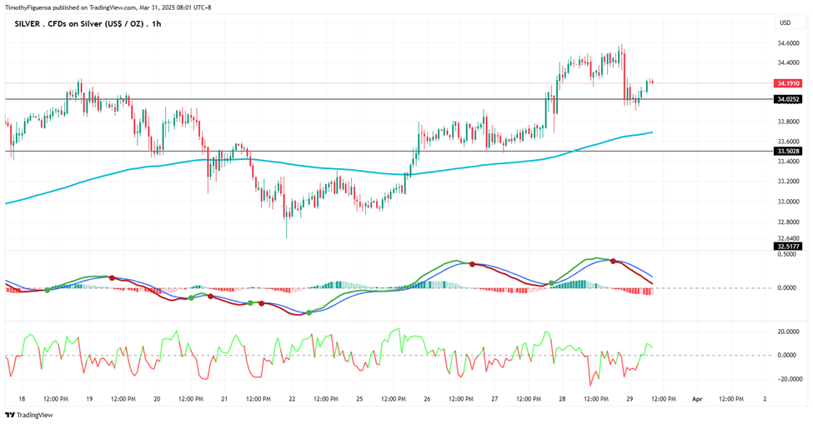The width and height of the screenshot is (813, 424).
Task: Select the red 34.1910 current price label
Action: coord(788,83)
